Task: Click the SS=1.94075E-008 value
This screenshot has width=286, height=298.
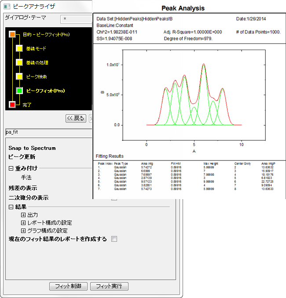Action: (x=114, y=39)
